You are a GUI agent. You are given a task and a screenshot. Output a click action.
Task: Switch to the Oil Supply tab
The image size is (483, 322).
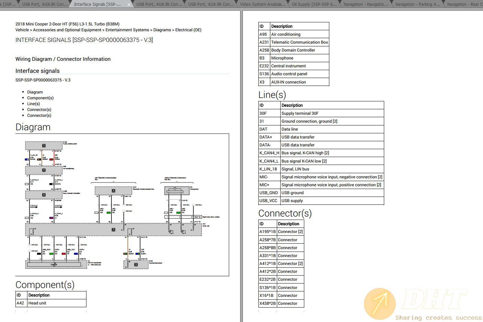[x=314, y=4]
